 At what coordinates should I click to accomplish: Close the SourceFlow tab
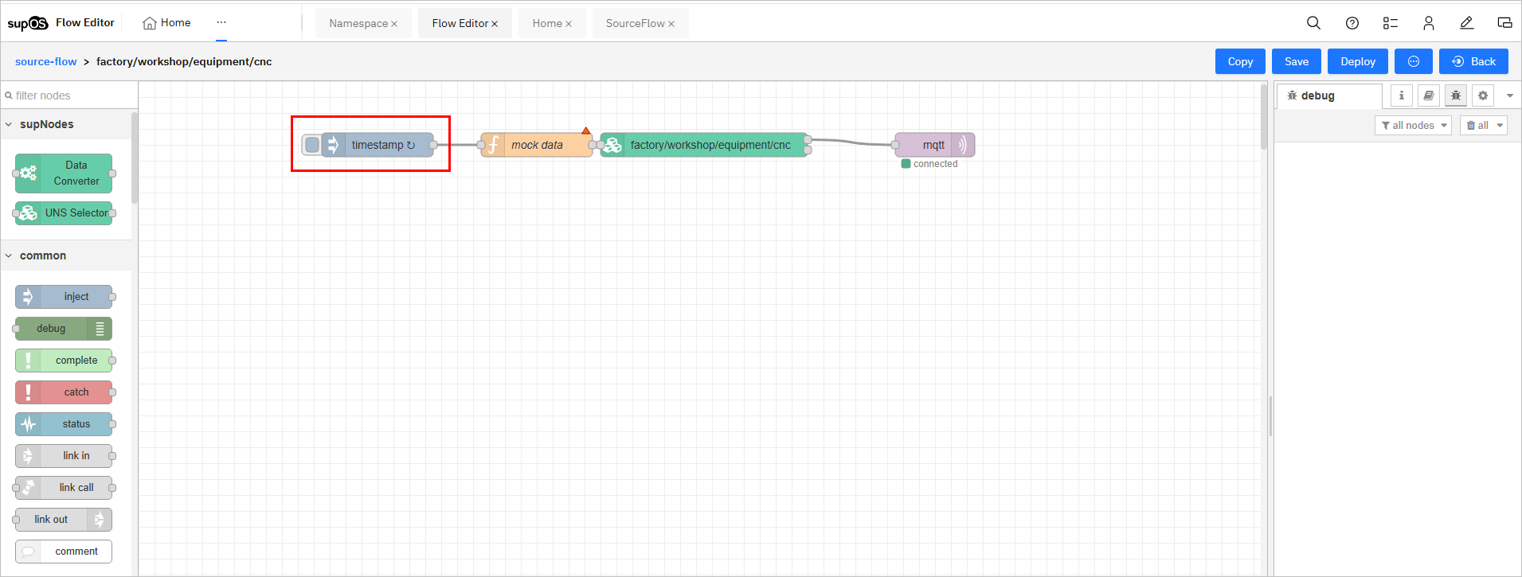(x=671, y=24)
